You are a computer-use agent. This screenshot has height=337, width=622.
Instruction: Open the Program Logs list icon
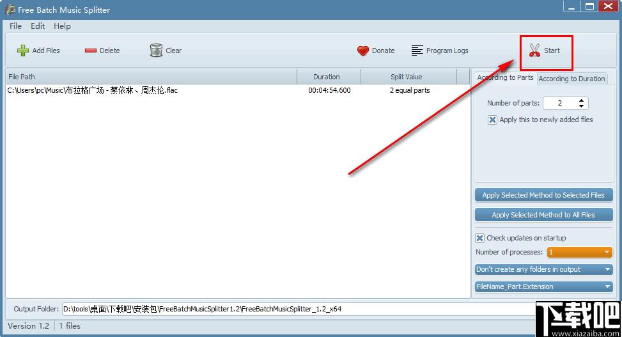coord(417,51)
